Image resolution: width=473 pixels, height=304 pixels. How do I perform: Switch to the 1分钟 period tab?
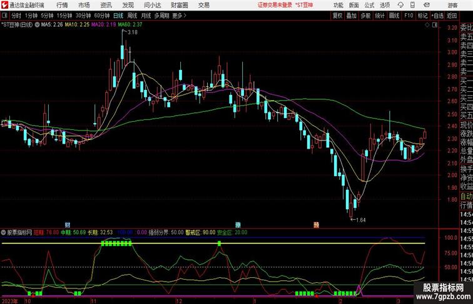[x=31, y=16]
